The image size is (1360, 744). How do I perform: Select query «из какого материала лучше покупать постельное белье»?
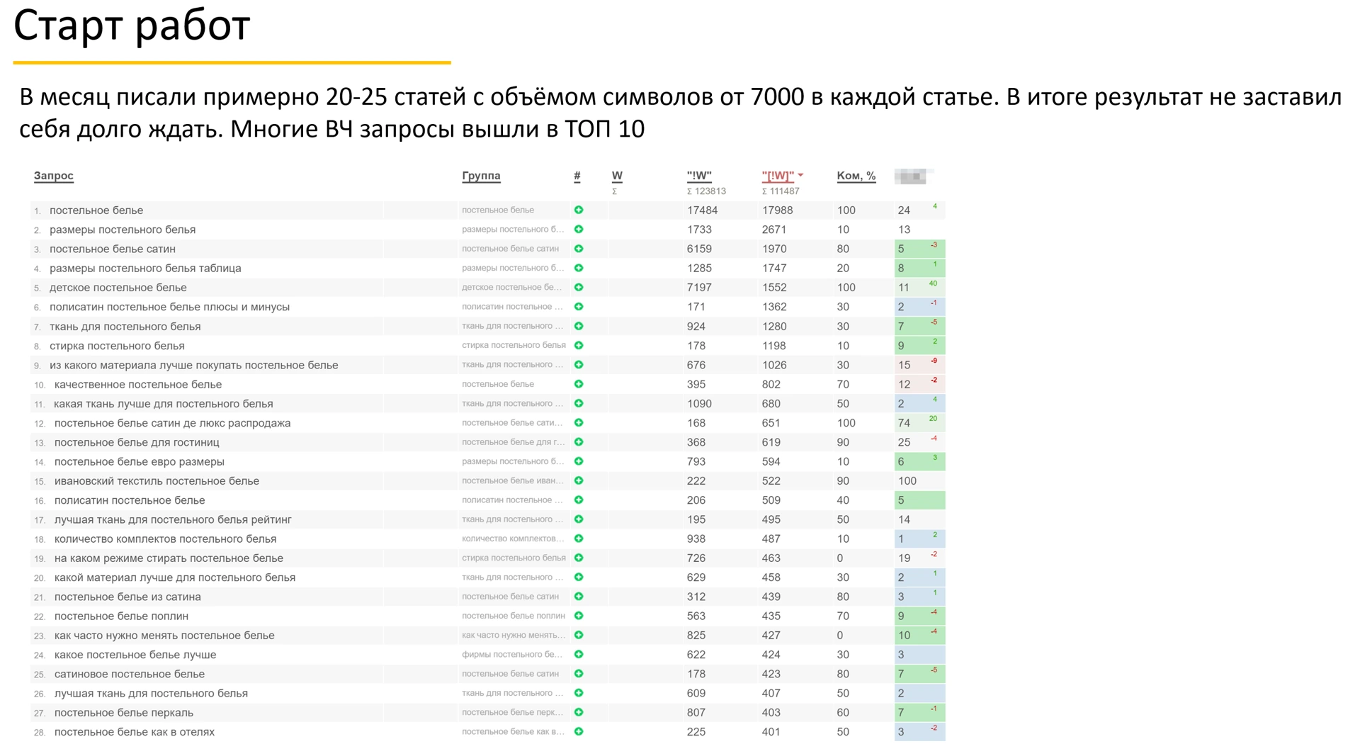194,365
